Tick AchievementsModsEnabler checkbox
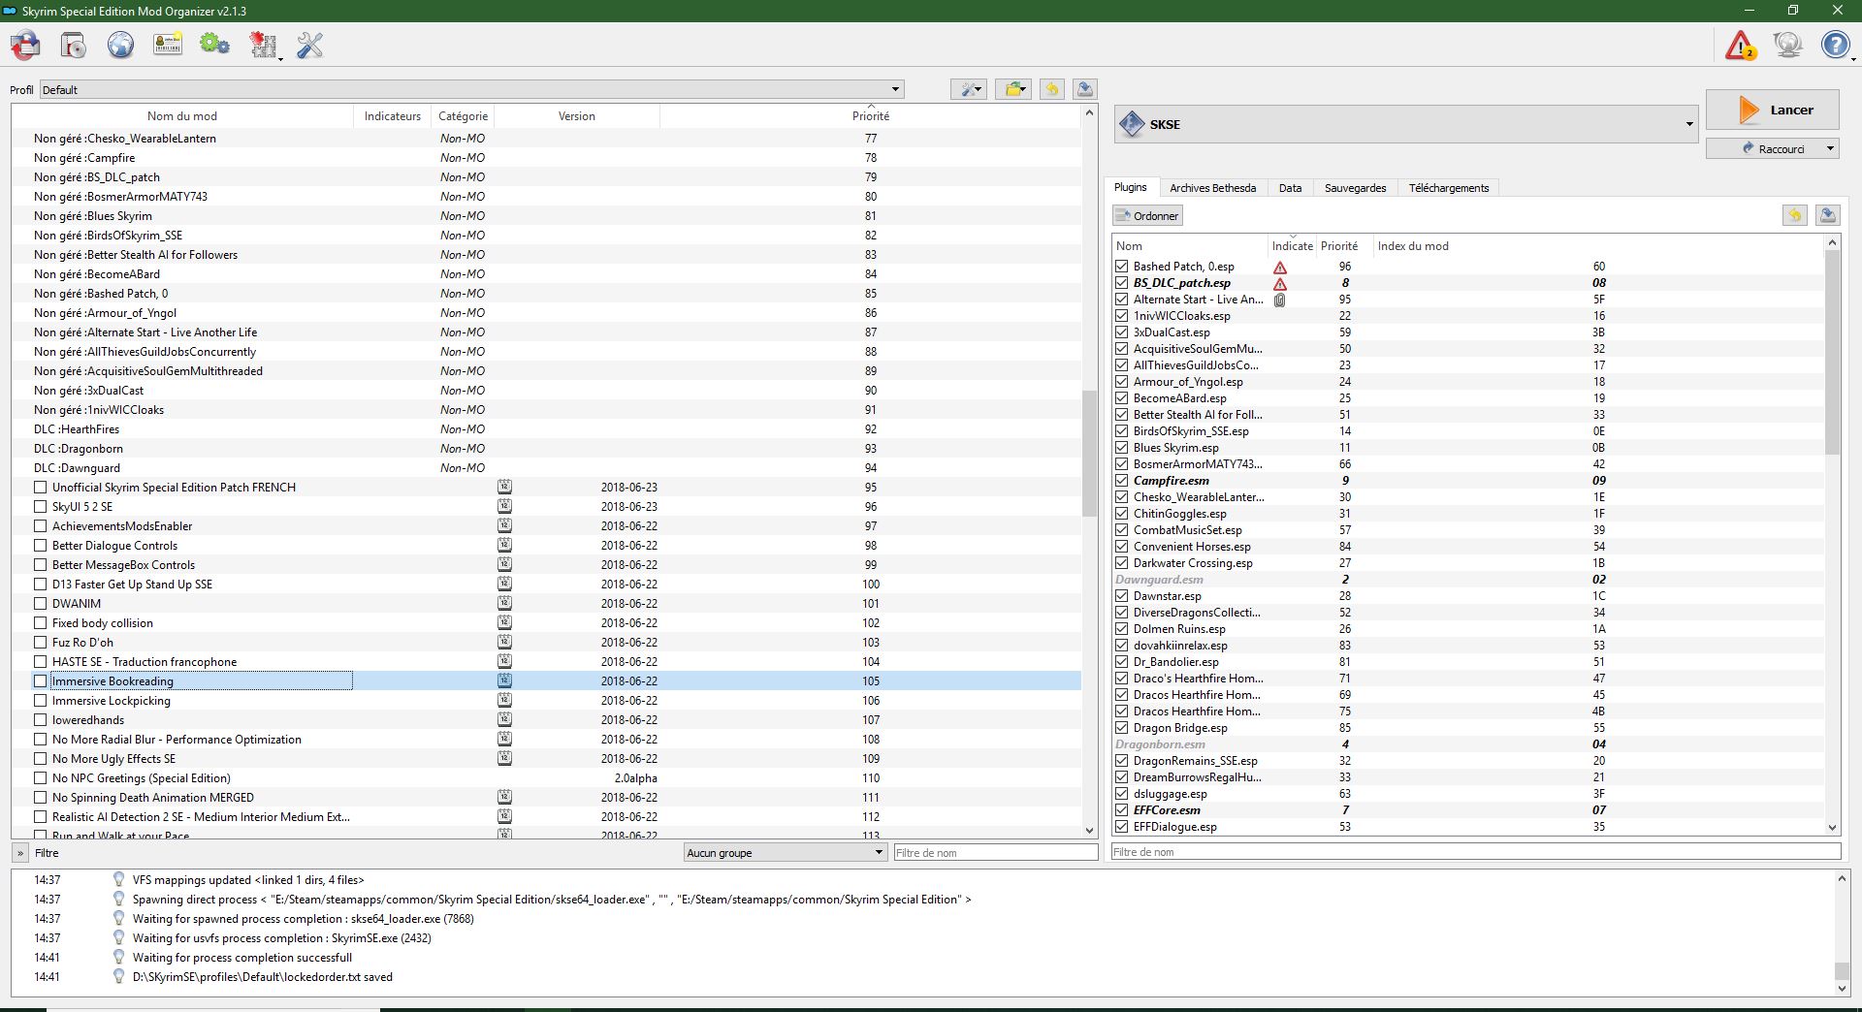Image resolution: width=1862 pixels, height=1012 pixels. point(40,525)
